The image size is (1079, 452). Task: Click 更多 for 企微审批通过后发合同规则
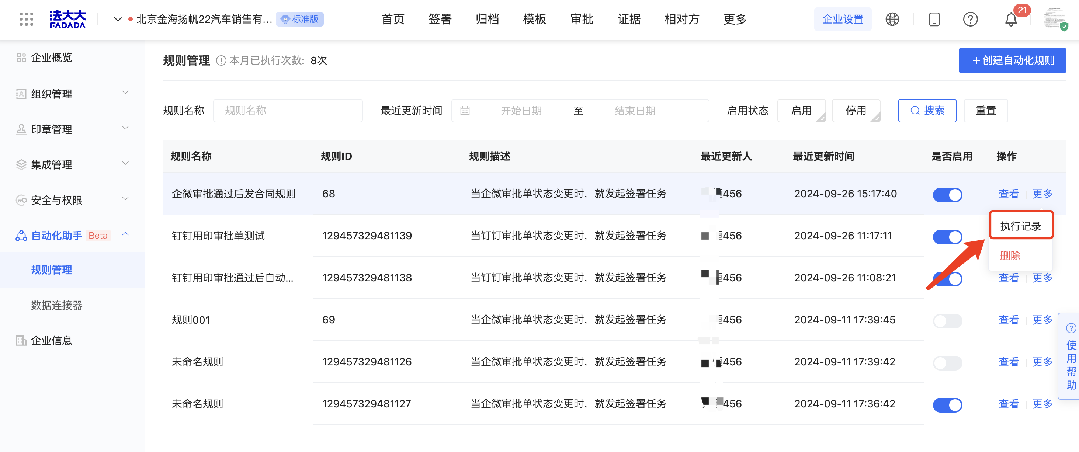click(x=1042, y=194)
